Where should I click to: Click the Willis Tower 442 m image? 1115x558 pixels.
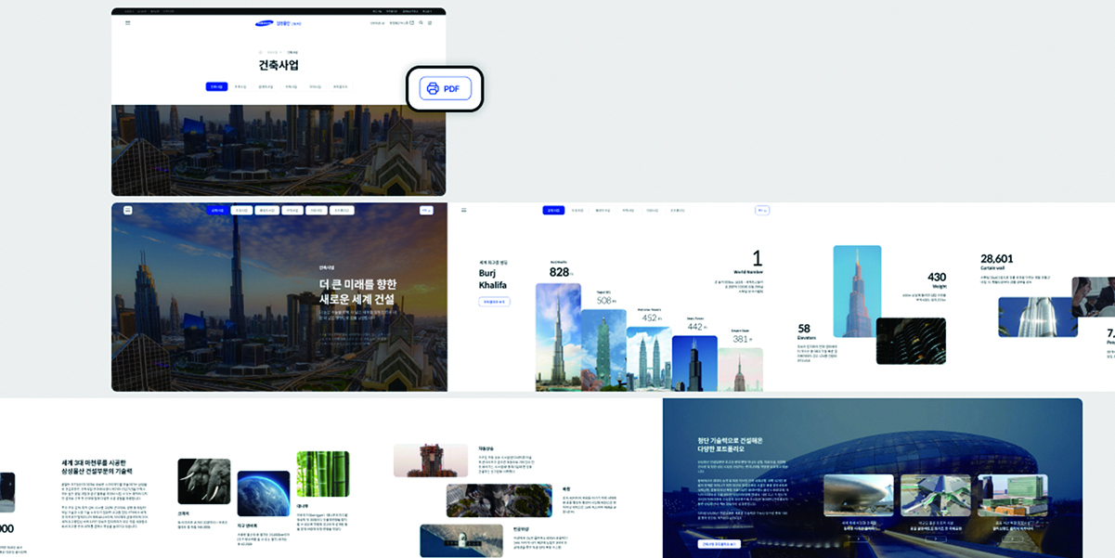pyautogui.click(x=694, y=363)
